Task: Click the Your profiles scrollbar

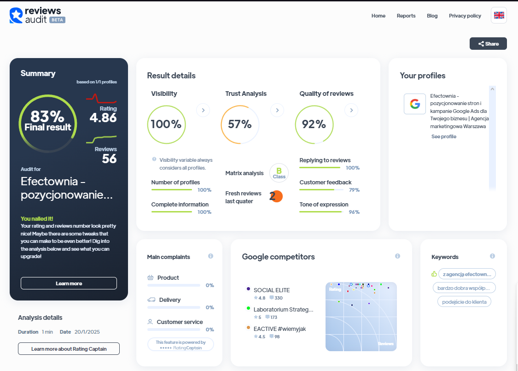Action: click(492, 138)
